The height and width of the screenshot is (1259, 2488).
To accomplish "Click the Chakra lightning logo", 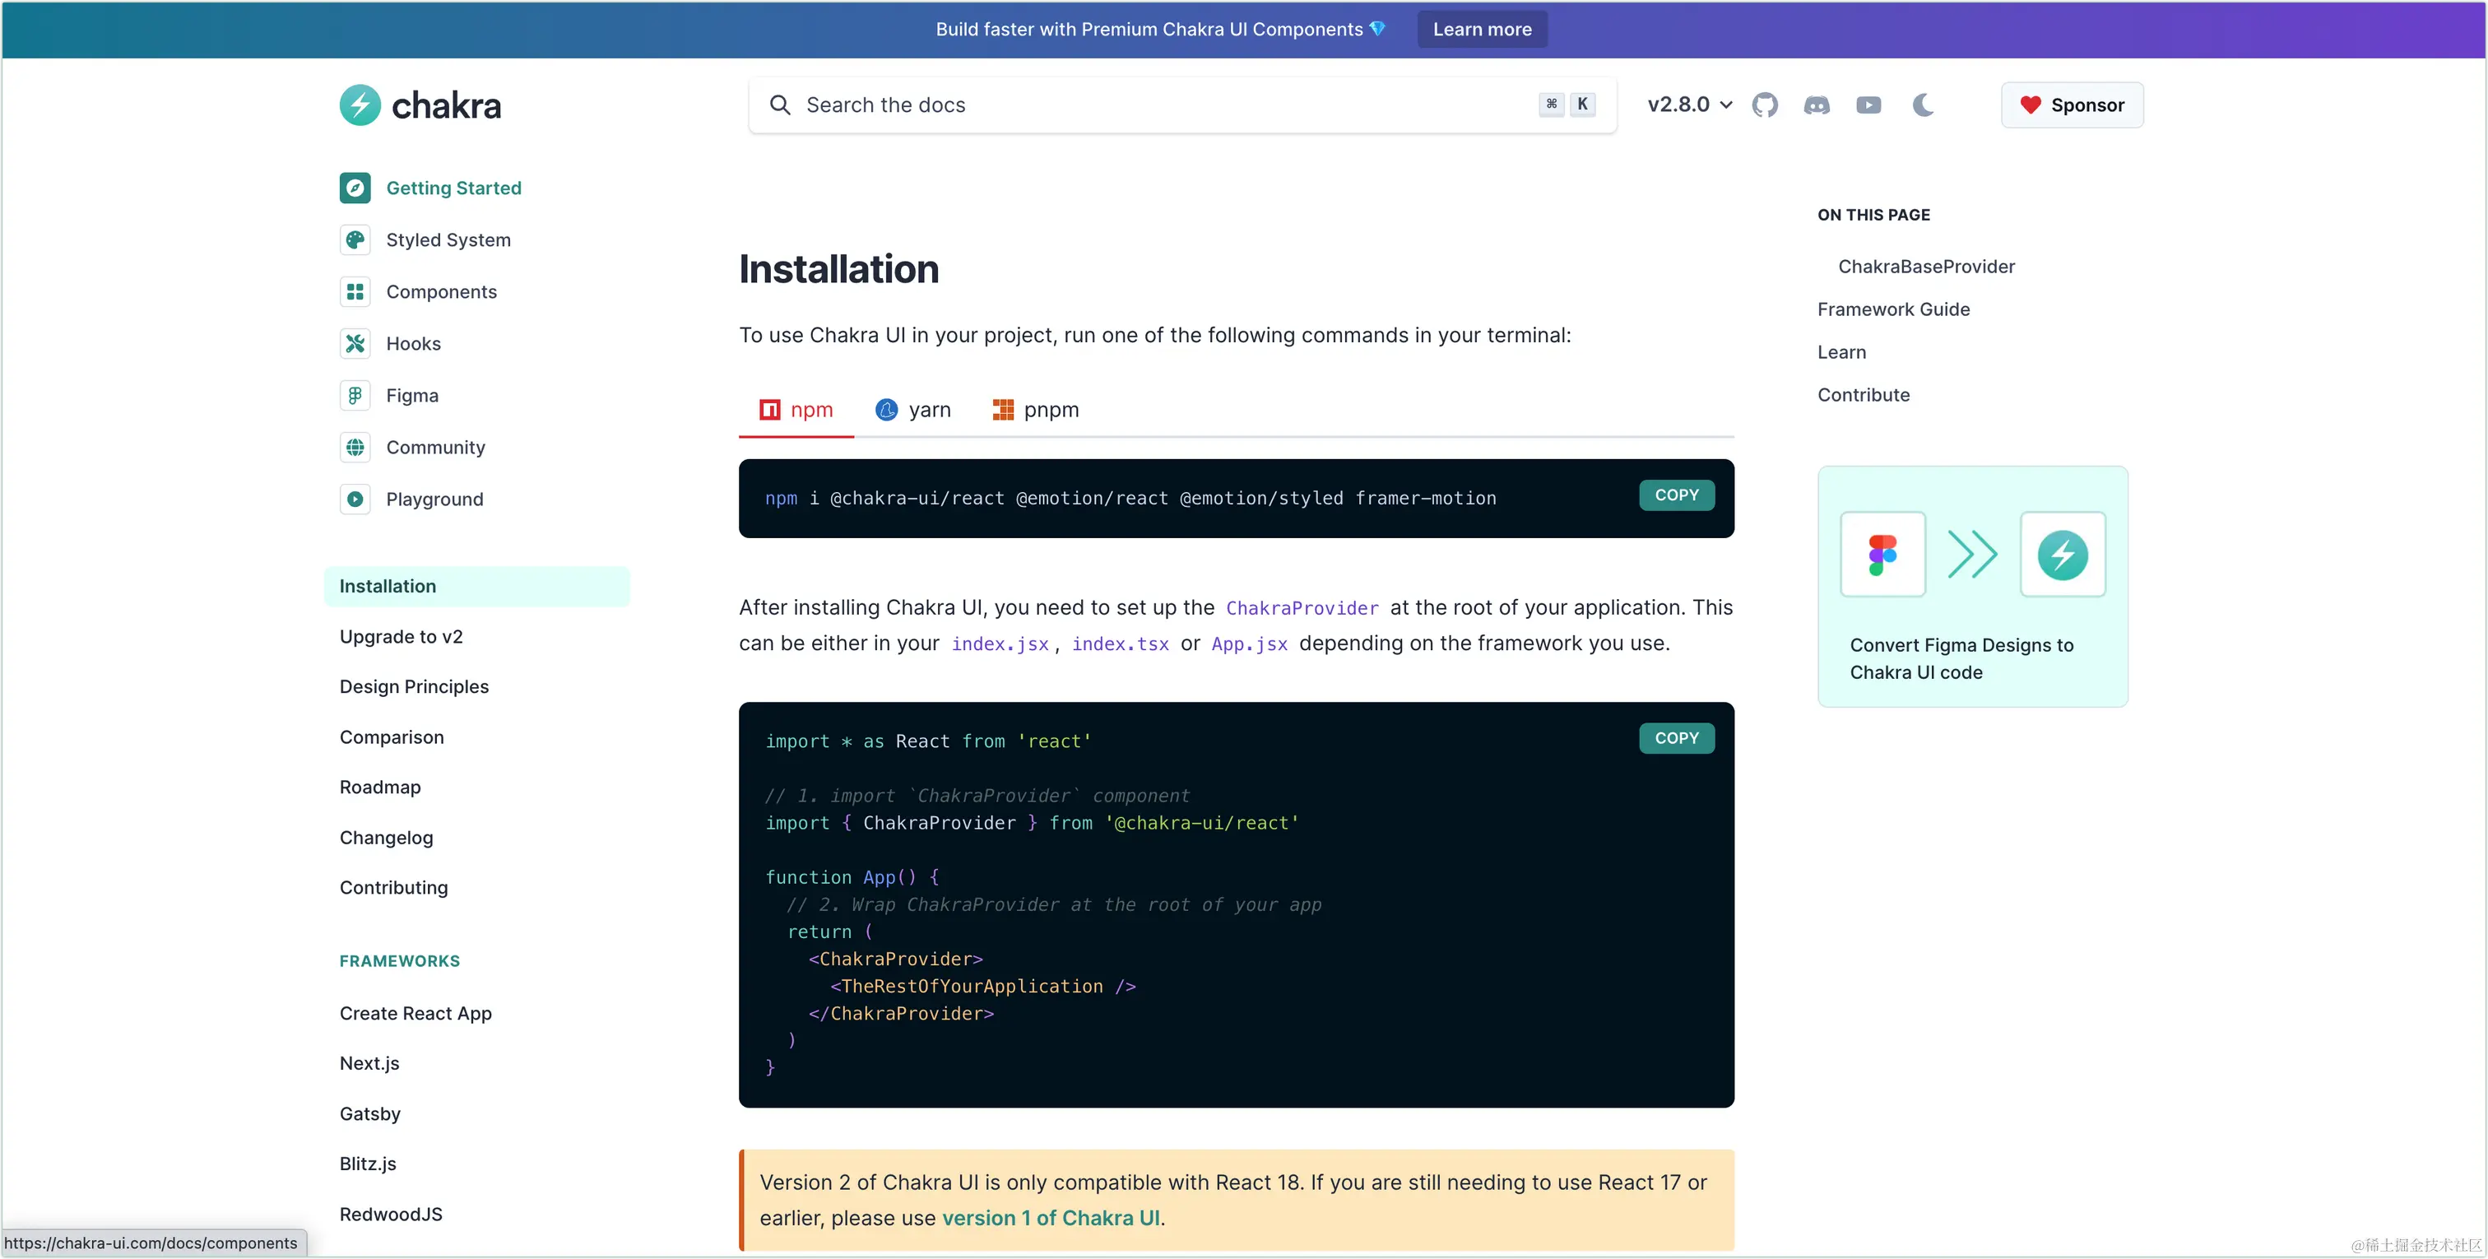I will pyautogui.click(x=360, y=105).
